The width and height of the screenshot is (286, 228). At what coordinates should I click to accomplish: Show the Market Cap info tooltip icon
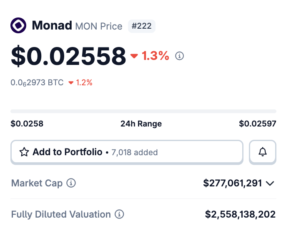tap(71, 183)
